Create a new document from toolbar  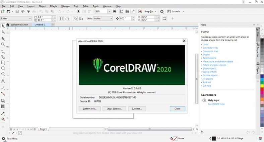3,11
